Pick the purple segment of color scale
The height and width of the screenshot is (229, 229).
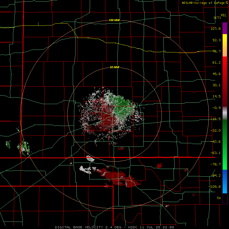point(225,28)
